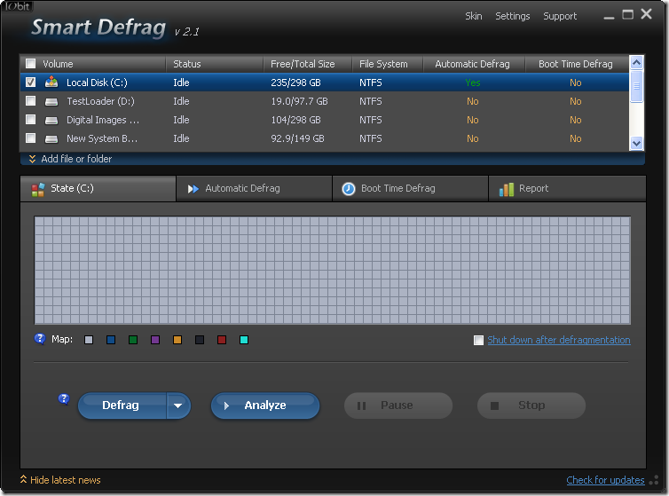The height and width of the screenshot is (496, 669).
Task: Enable Shut down after defragmentation checkbox
Action: click(x=479, y=340)
